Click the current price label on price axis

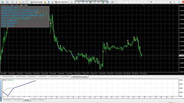tap(181, 56)
